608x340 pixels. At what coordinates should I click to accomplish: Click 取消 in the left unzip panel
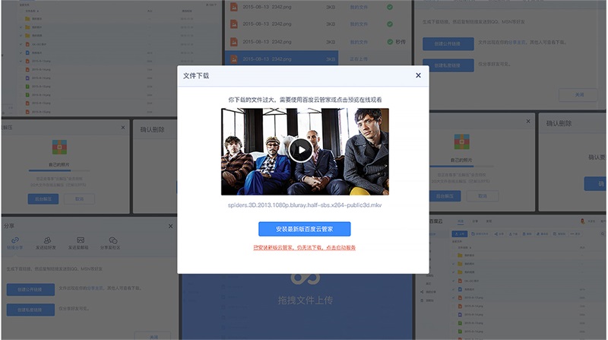(x=79, y=199)
